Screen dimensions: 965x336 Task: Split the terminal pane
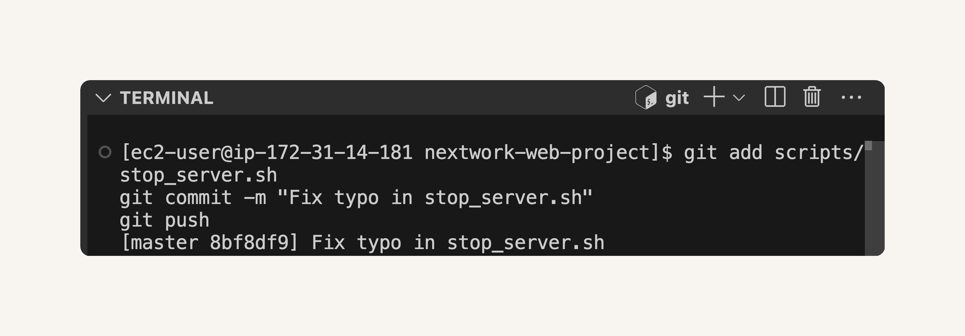click(775, 97)
